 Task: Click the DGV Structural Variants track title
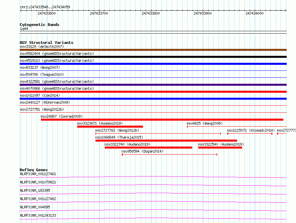(x=46, y=43)
